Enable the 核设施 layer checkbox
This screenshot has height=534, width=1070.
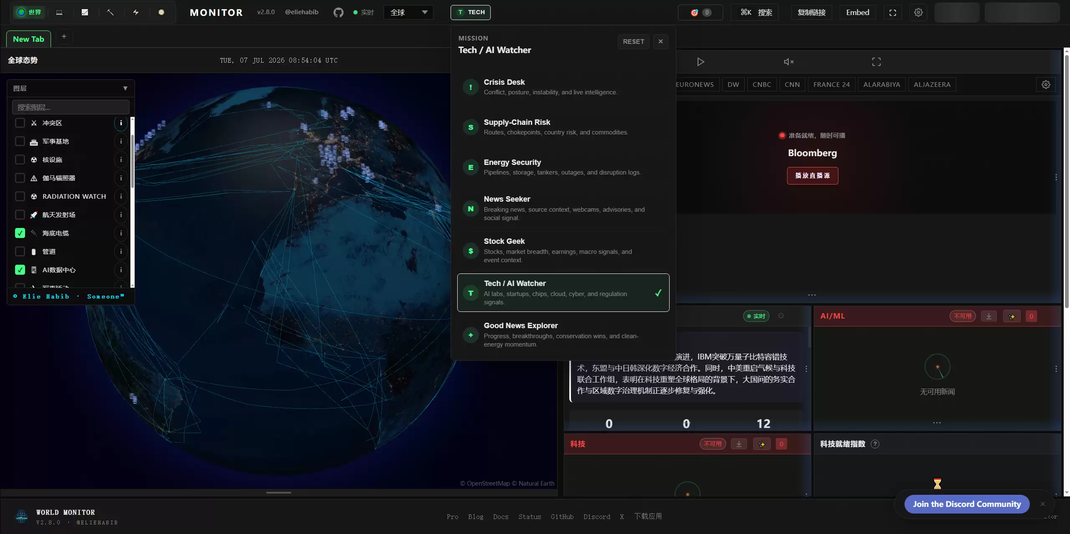[x=20, y=159]
